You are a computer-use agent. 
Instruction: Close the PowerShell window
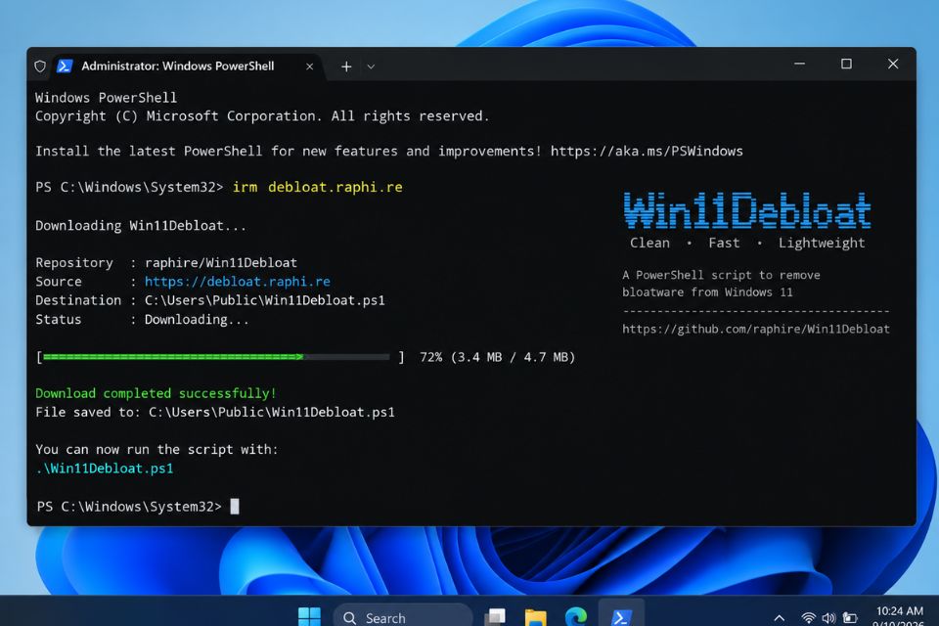point(893,64)
